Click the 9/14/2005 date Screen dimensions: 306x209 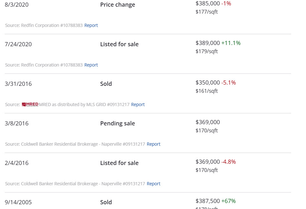pyautogui.click(x=18, y=202)
